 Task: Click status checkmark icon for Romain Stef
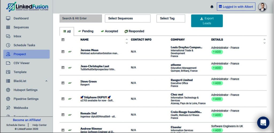70,115
